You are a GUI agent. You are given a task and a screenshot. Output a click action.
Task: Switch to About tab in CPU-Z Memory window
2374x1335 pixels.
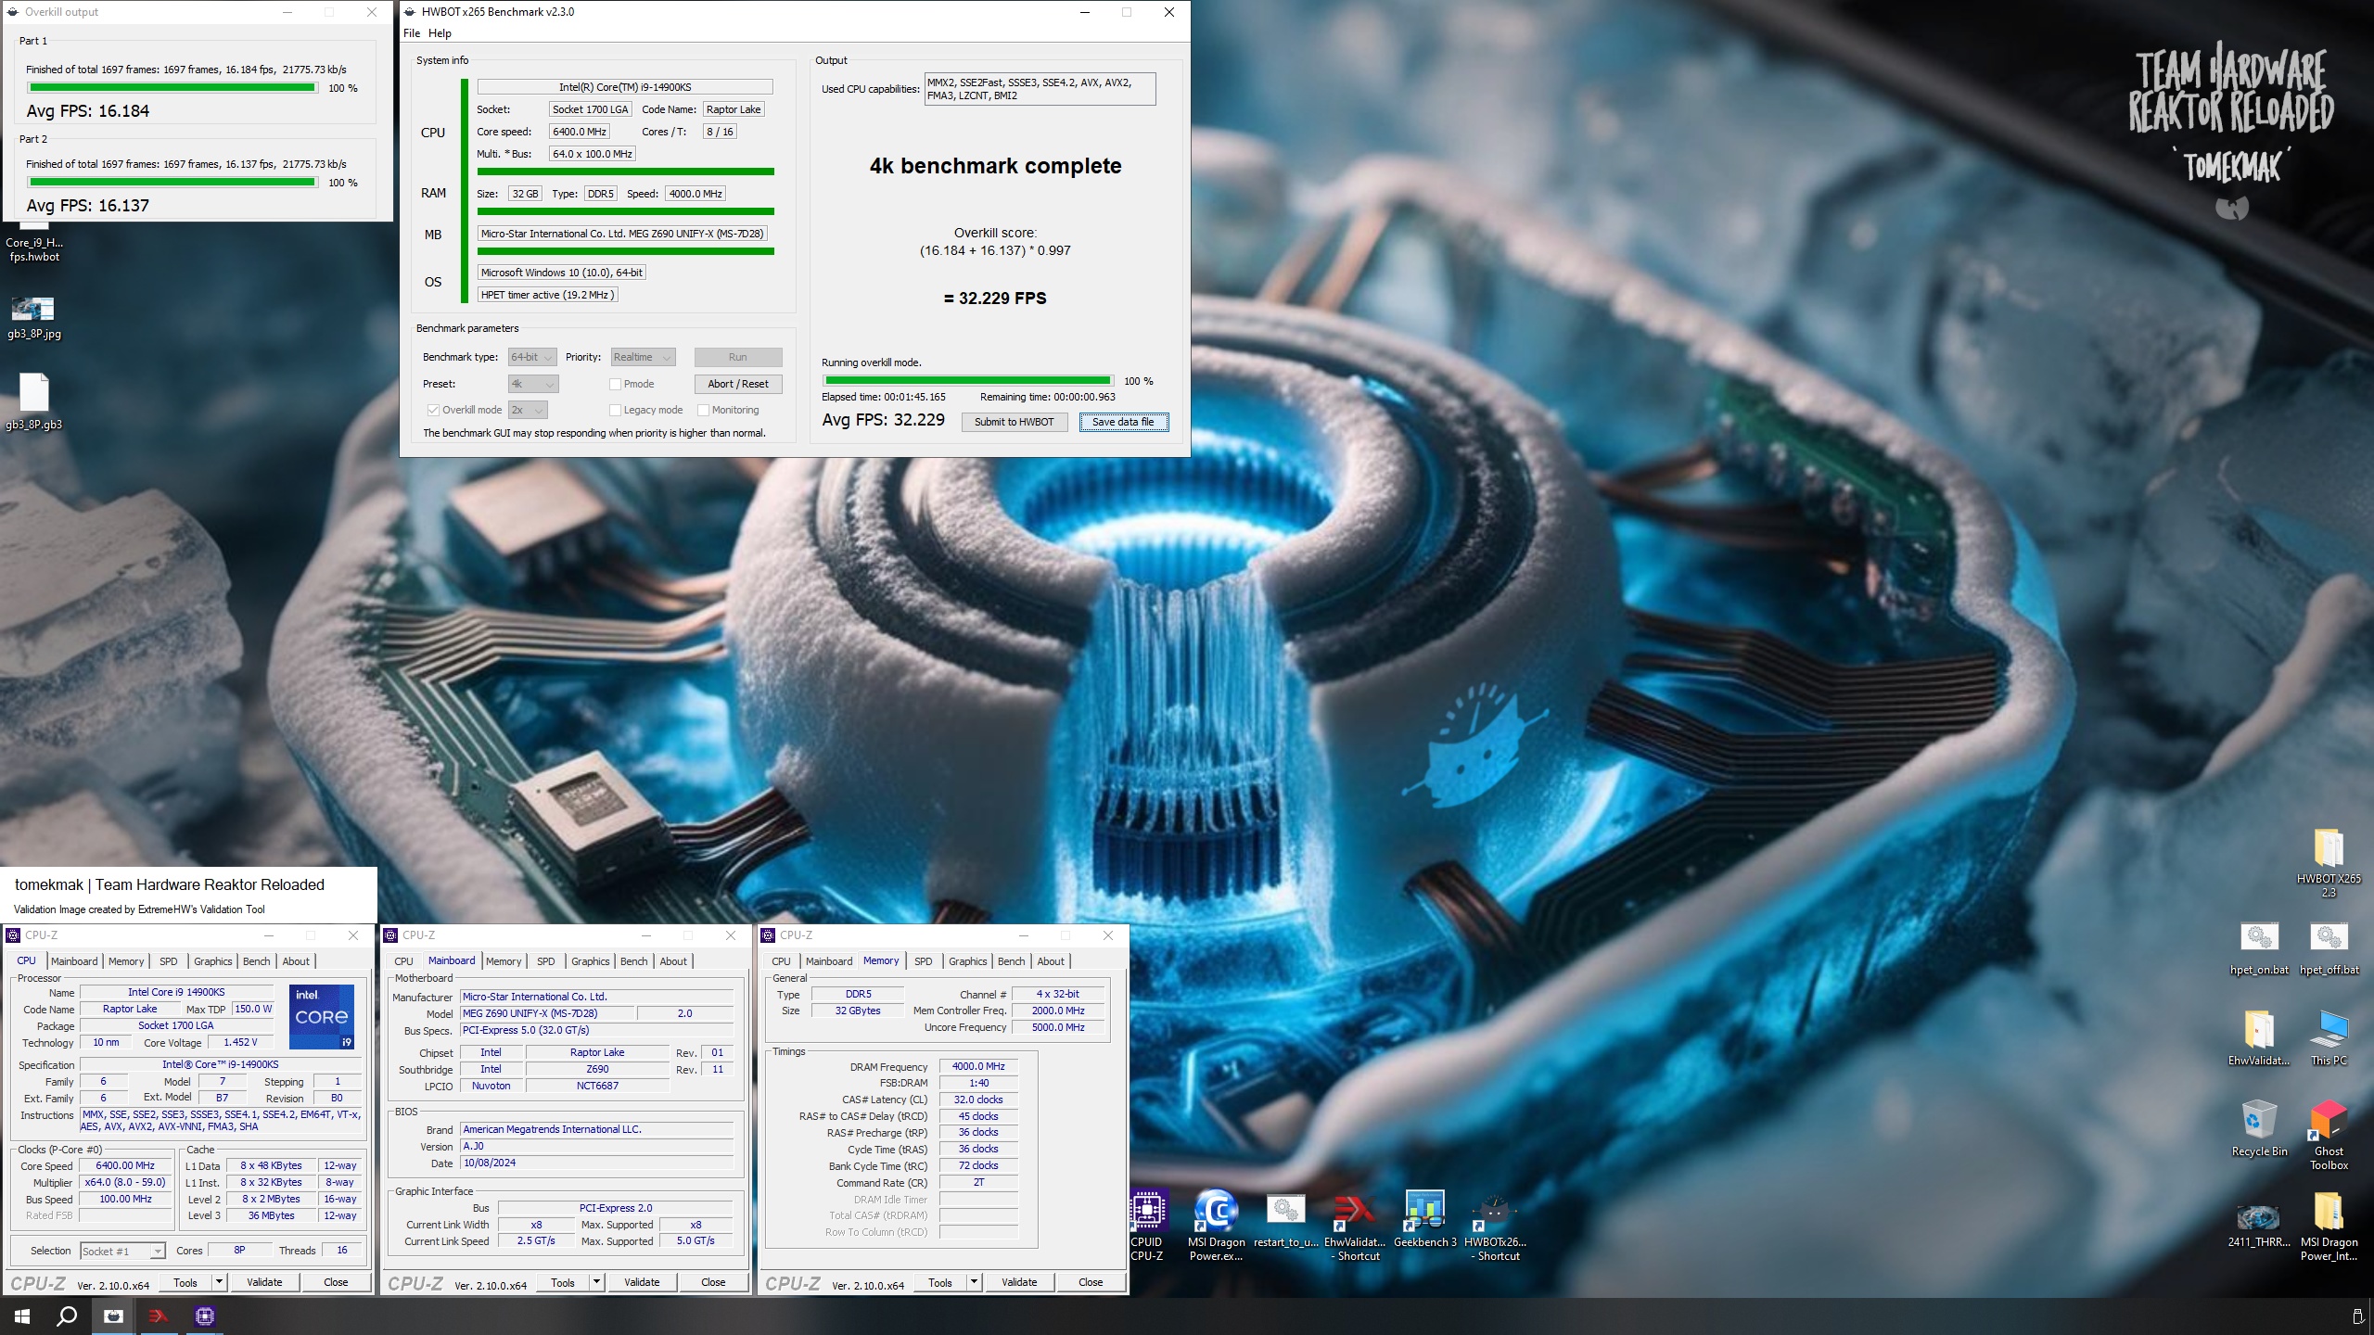pos(1051,961)
